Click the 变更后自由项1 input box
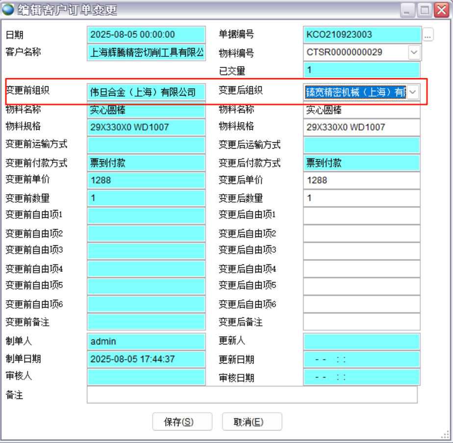The image size is (453, 443). [361, 216]
